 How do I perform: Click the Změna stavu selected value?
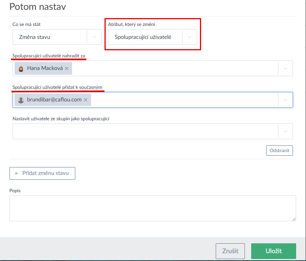[x=35, y=37]
